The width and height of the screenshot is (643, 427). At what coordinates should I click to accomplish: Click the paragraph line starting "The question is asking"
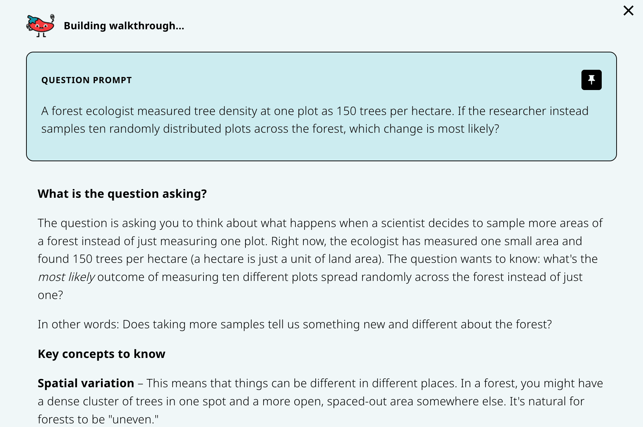point(320,223)
